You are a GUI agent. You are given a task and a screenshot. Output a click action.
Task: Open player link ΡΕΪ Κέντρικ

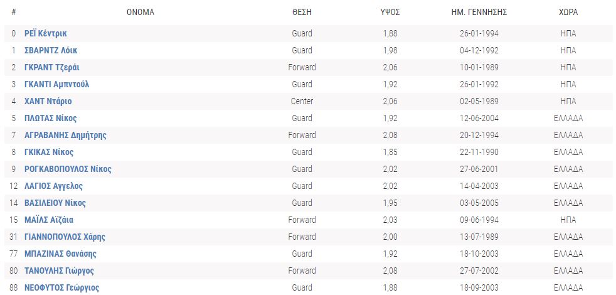tap(46, 33)
